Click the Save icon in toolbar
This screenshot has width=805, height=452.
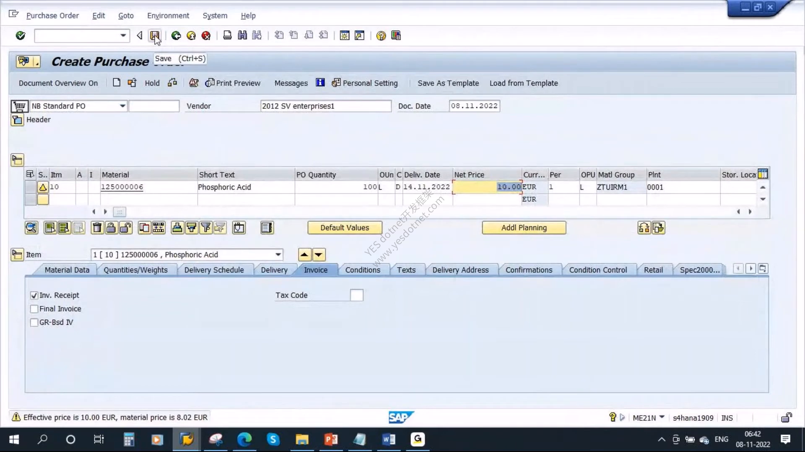[x=155, y=36]
